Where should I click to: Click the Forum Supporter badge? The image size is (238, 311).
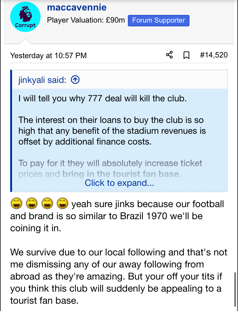[x=159, y=20]
